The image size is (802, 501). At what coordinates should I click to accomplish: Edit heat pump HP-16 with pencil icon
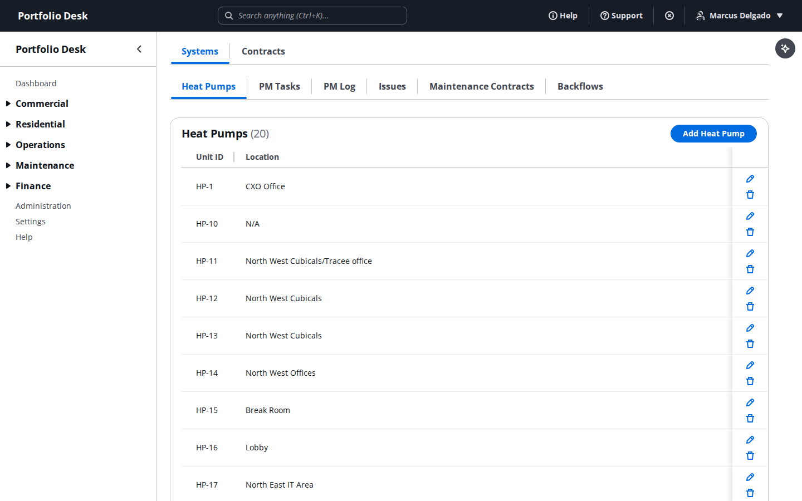tap(750, 440)
